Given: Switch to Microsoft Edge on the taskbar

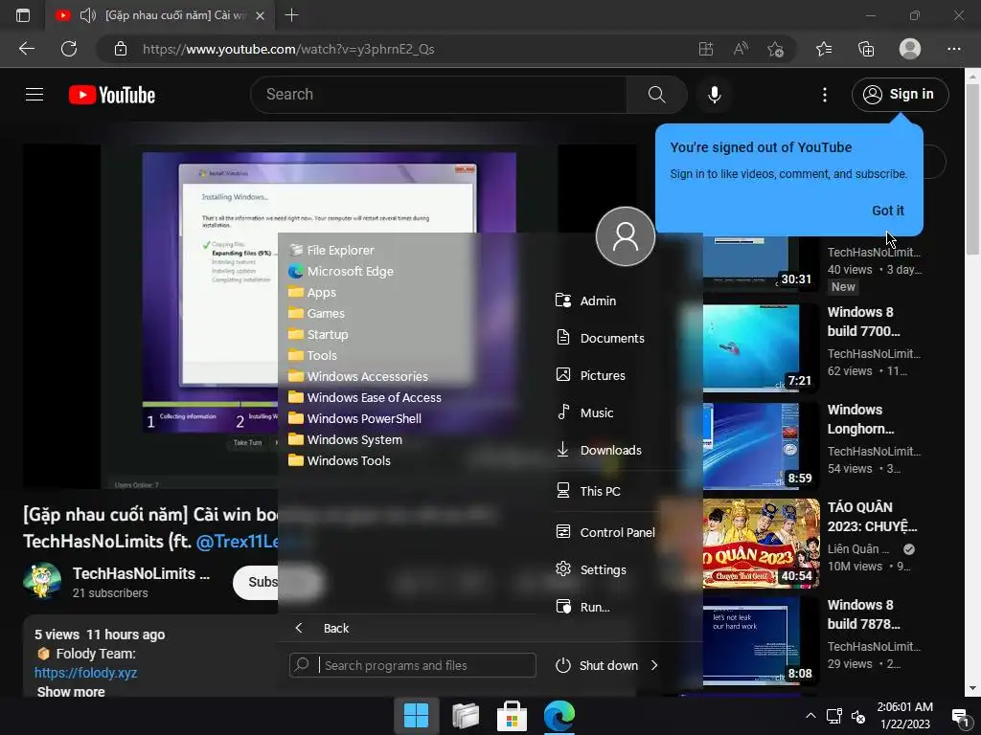Looking at the screenshot, I should point(559,716).
